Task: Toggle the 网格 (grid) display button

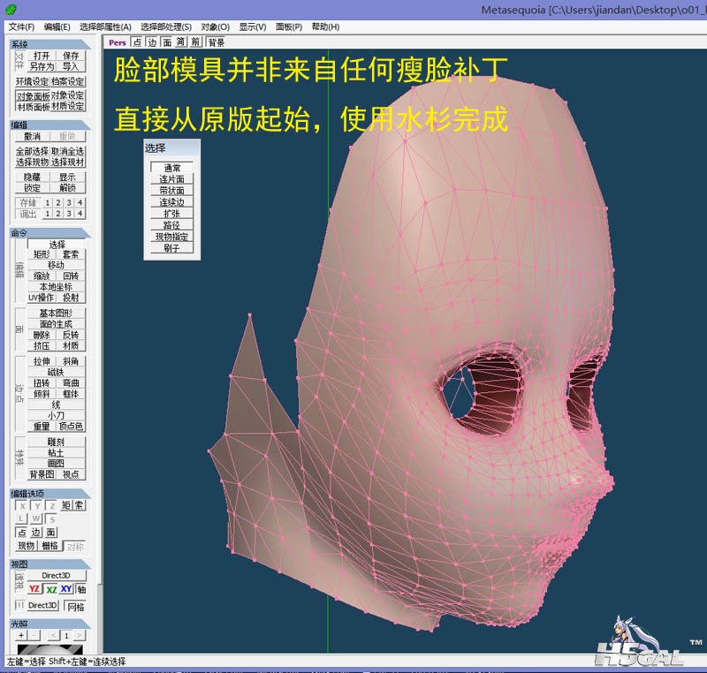Action: 76,607
